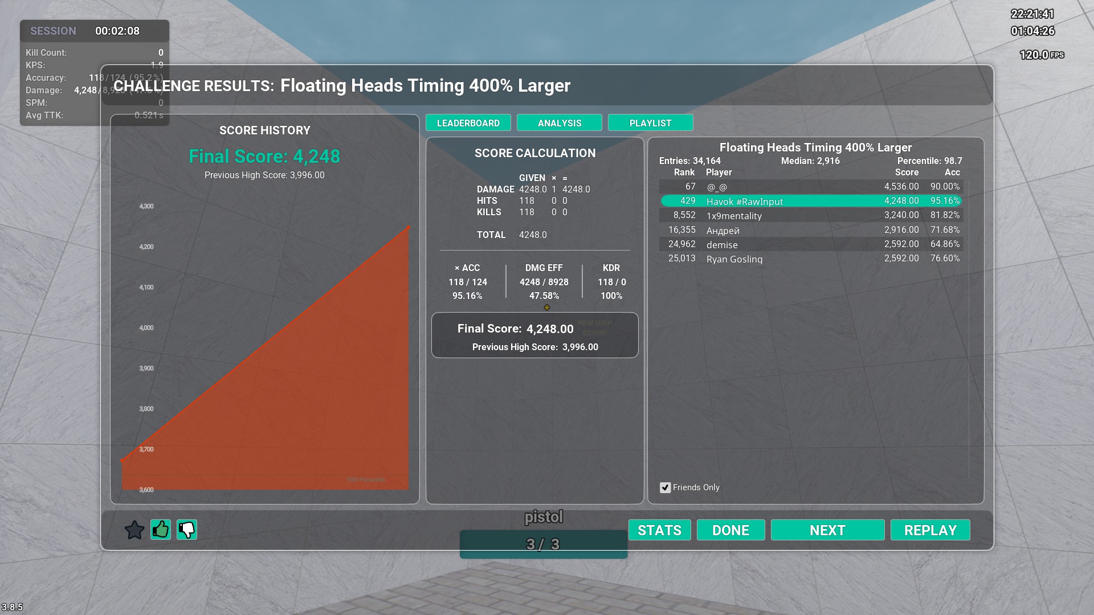Click the favorite star icon

click(134, 530)
